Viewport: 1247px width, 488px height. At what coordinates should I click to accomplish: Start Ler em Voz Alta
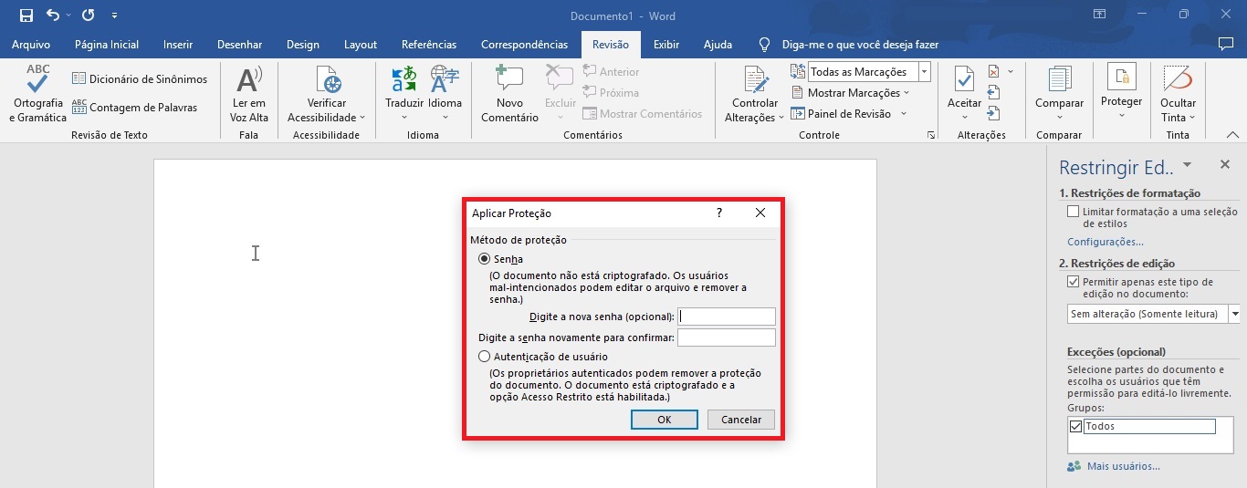(x=248, y=94)
